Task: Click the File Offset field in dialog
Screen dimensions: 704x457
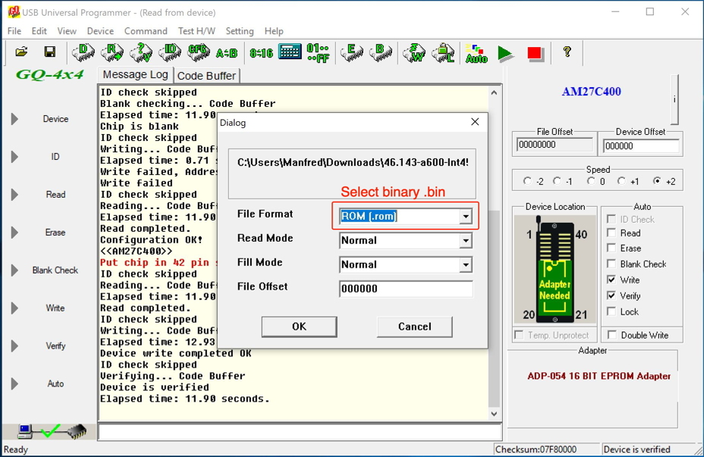Action: (405, 289)
